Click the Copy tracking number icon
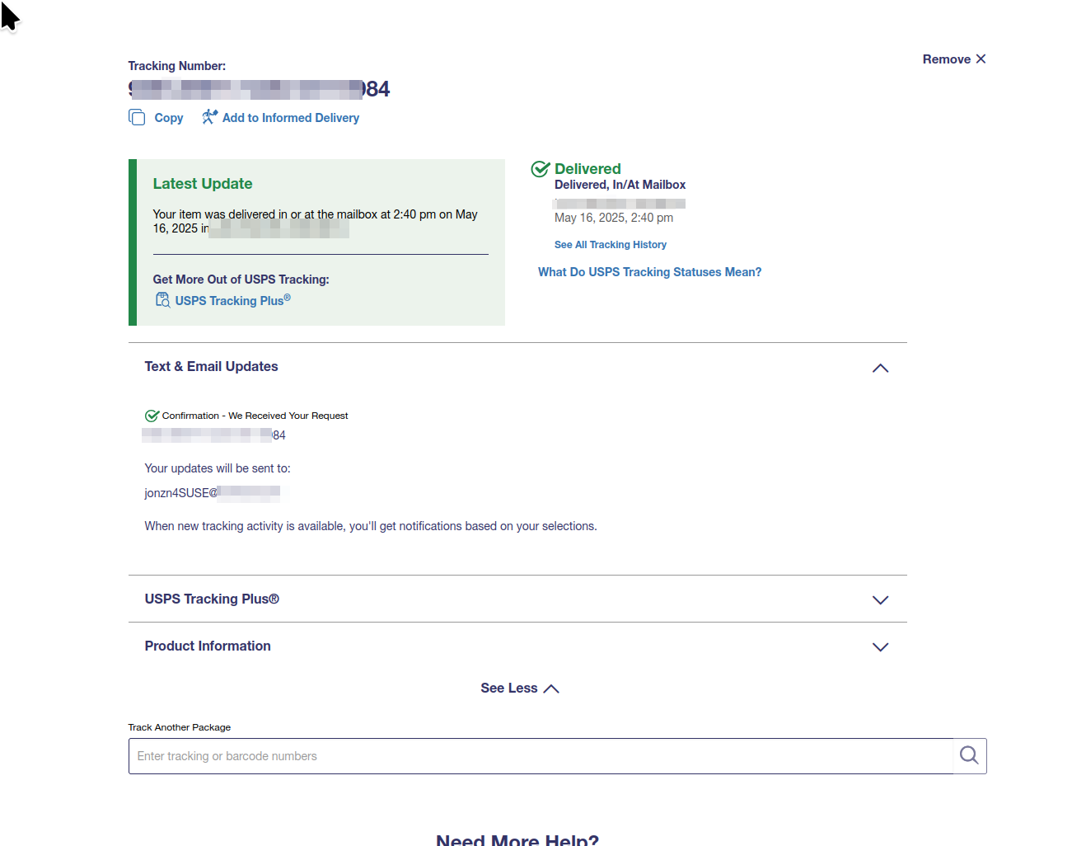This screenshot has height=846, width=1086. click(137, 117)
